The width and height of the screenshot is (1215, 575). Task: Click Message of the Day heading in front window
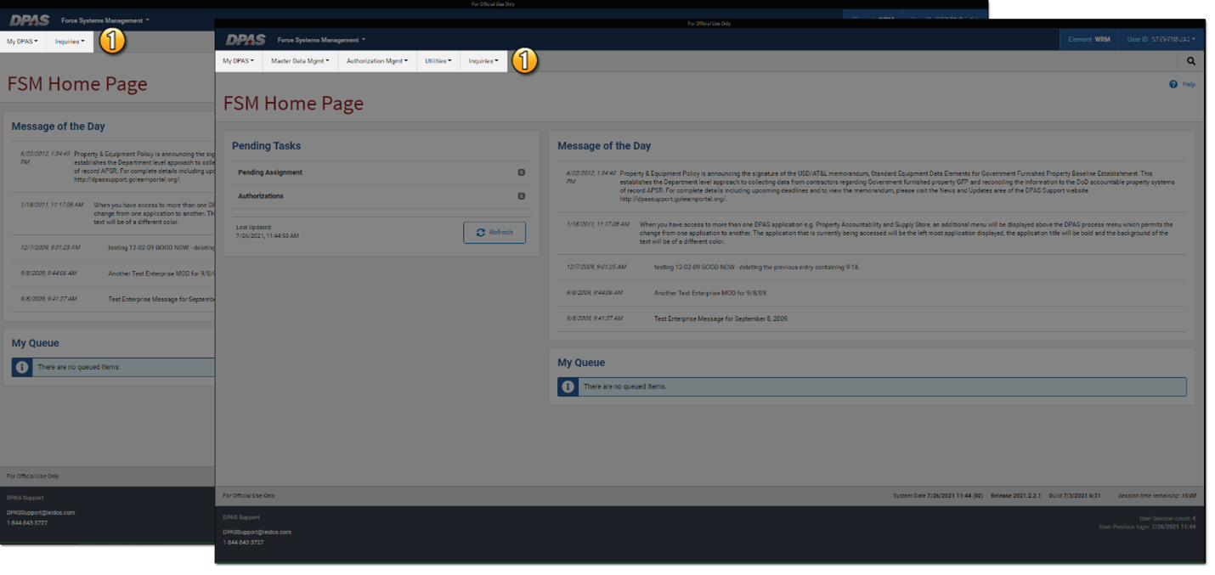pyautogui.click(x=604, y=146)
